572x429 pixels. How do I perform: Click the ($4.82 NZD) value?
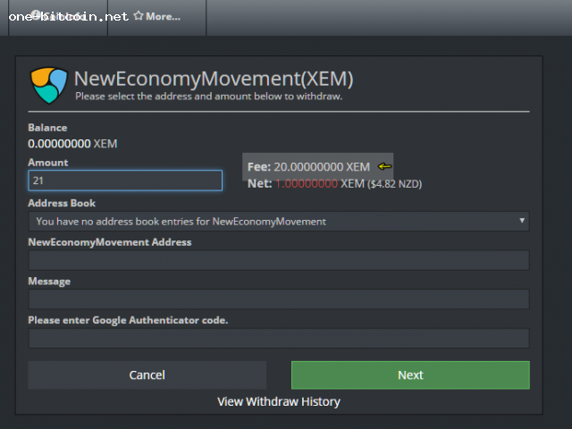(395, 184)
